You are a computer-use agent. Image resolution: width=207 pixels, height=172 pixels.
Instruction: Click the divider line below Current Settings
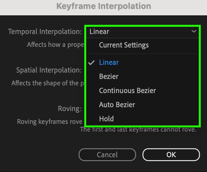(142, 54)
